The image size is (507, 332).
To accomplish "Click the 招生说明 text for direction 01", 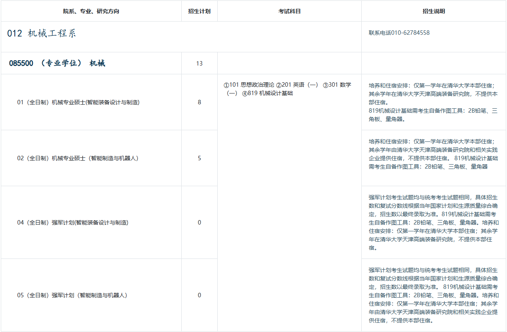I will pyautogui.click(x=433, y=102).
